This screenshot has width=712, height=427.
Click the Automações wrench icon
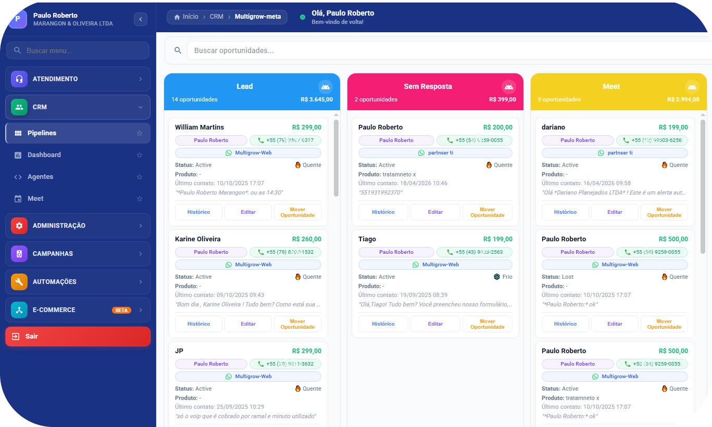click(19, 282)
